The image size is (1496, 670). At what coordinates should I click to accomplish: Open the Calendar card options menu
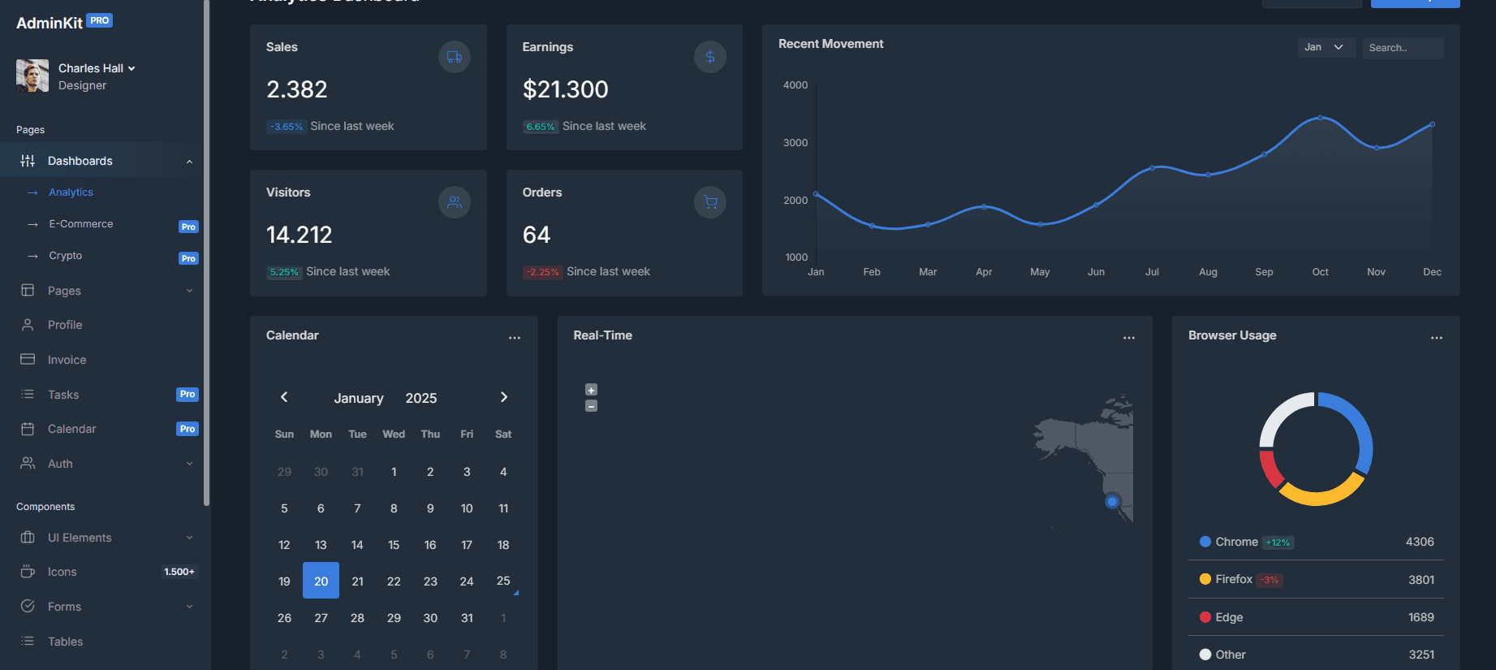point(515,338)
